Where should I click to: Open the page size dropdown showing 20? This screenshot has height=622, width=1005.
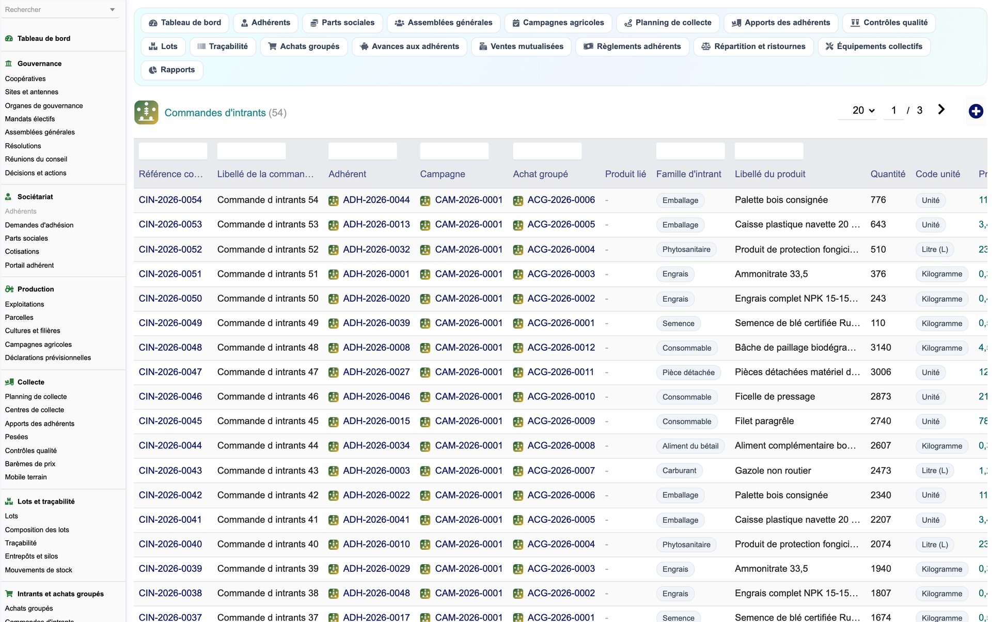[857, 110]
